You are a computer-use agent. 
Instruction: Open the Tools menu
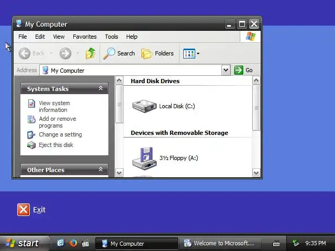[111, 37]
